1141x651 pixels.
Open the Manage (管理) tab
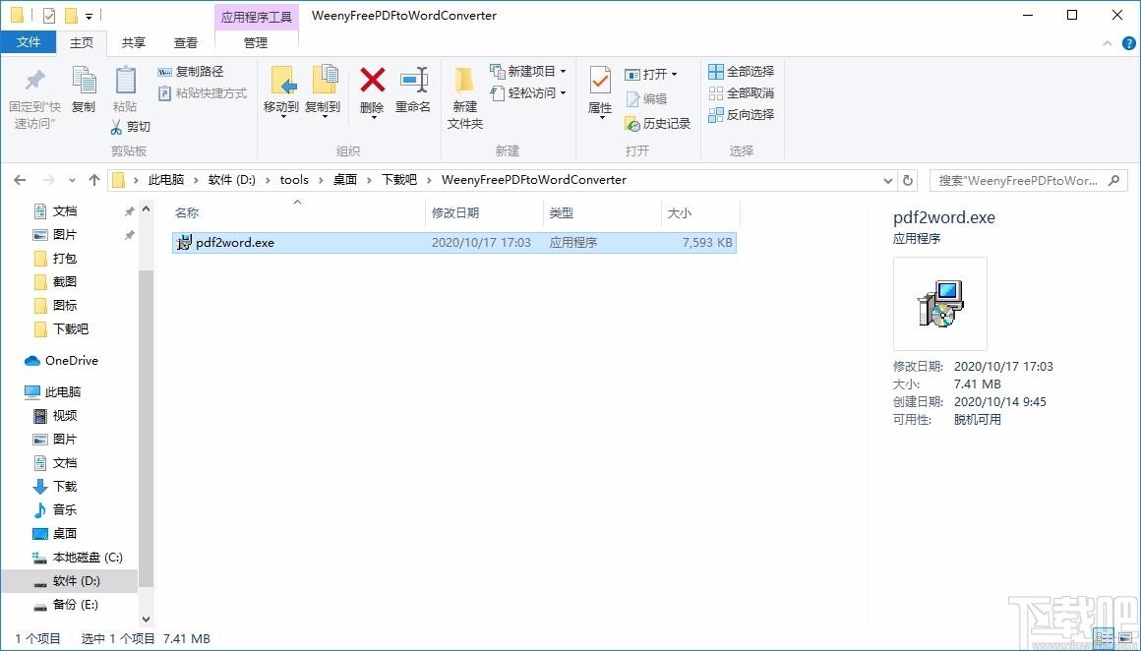click(x=256, y=43)
